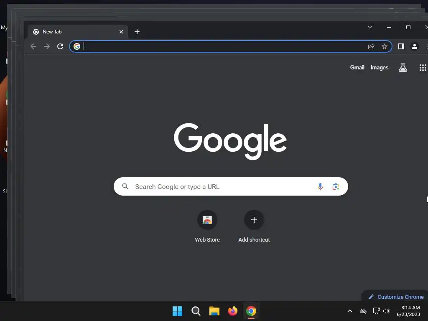Share this page icon in the address bar
Viewport: 428px width, 321px height.
coord(371,46)
